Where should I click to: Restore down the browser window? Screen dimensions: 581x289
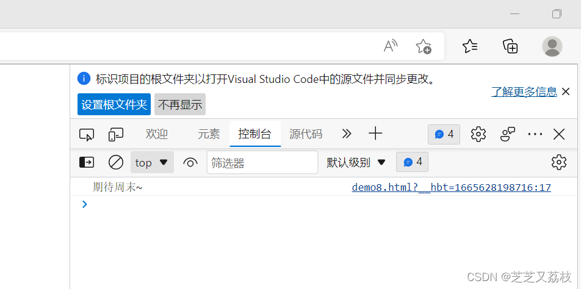click(x=557, y=14)
